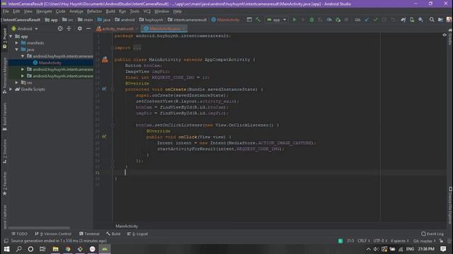Open the File menu
Image resolution: width=453 pixels, height=254 pixels.
click(x=6, y=11)
